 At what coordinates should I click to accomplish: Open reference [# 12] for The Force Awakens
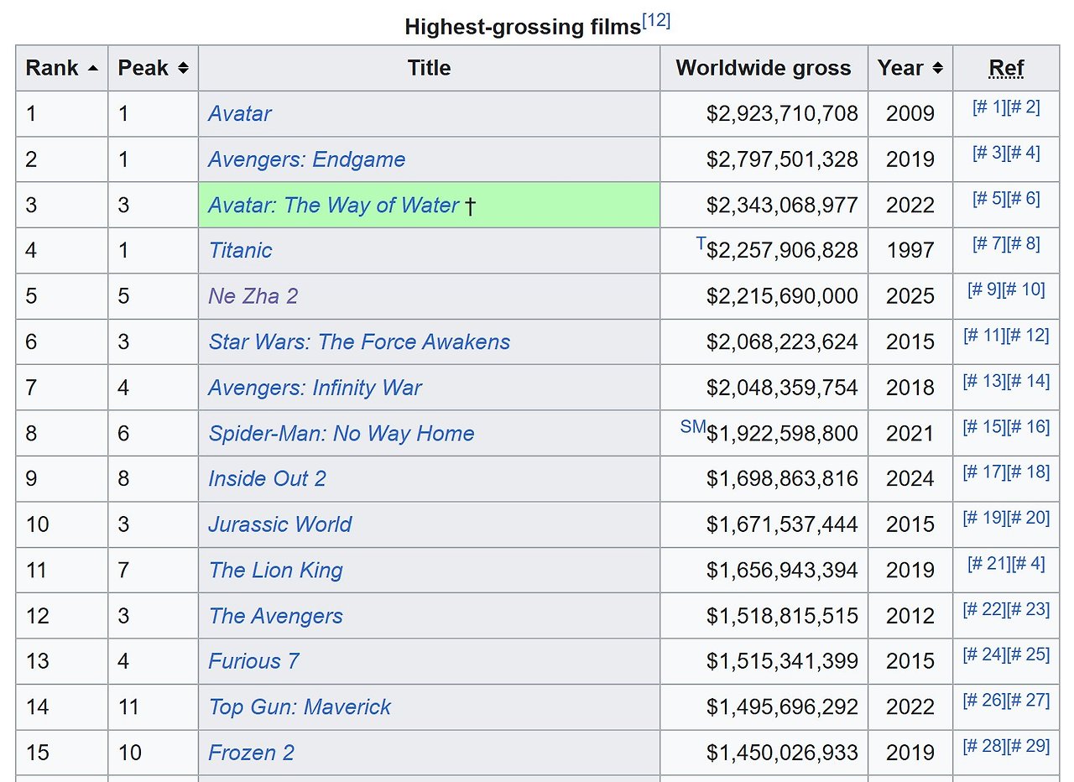(x=1028, y=335)
